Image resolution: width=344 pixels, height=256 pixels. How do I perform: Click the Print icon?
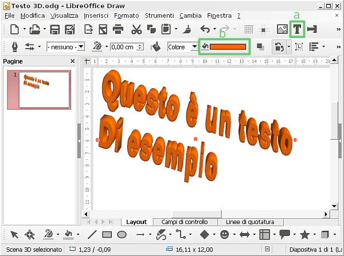pos(118,29)
